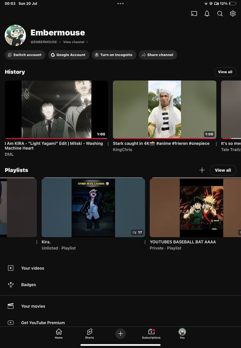241x348 pixels.
Task: Click the Your movies clapperboard icon
Action: coord(11,306)
